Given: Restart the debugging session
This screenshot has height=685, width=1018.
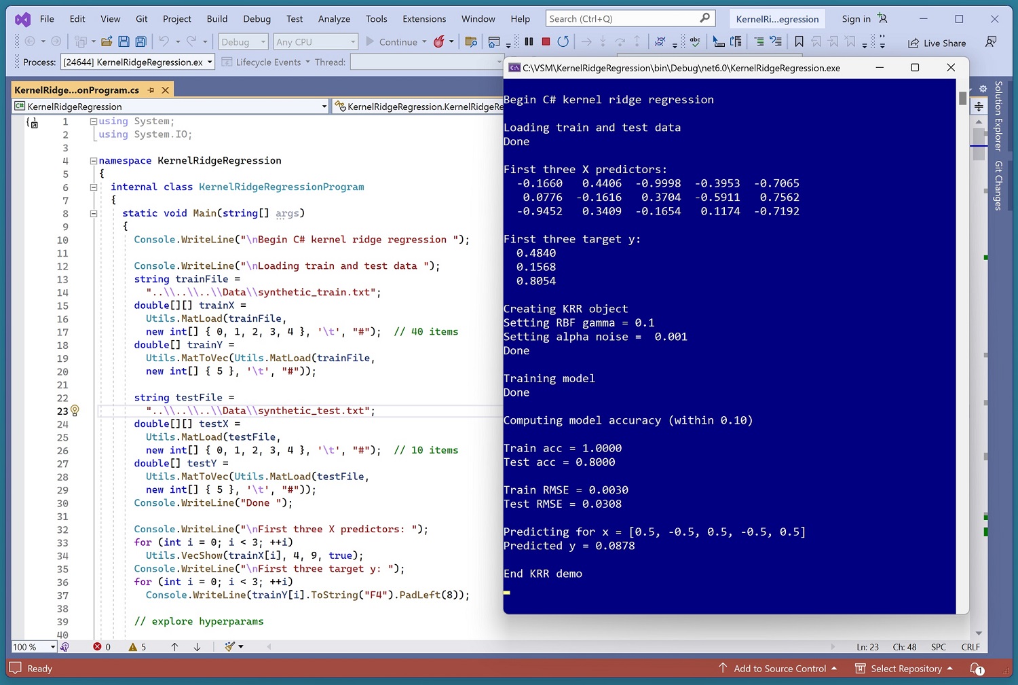Looking at the screenshot, I should click(563, 42).
